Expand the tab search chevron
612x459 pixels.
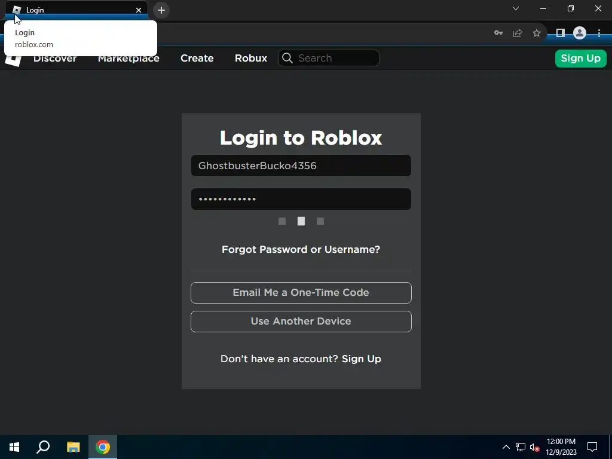tap(516, 8)
